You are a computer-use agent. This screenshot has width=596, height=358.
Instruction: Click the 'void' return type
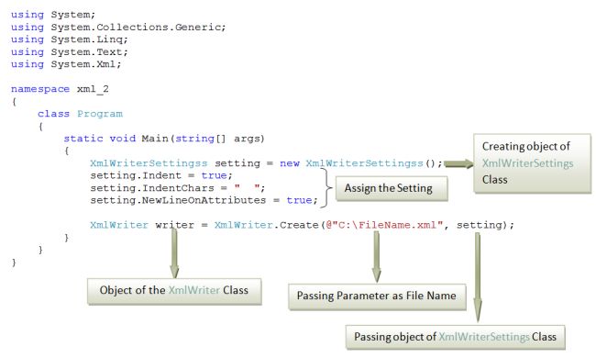tap(122, 139)
